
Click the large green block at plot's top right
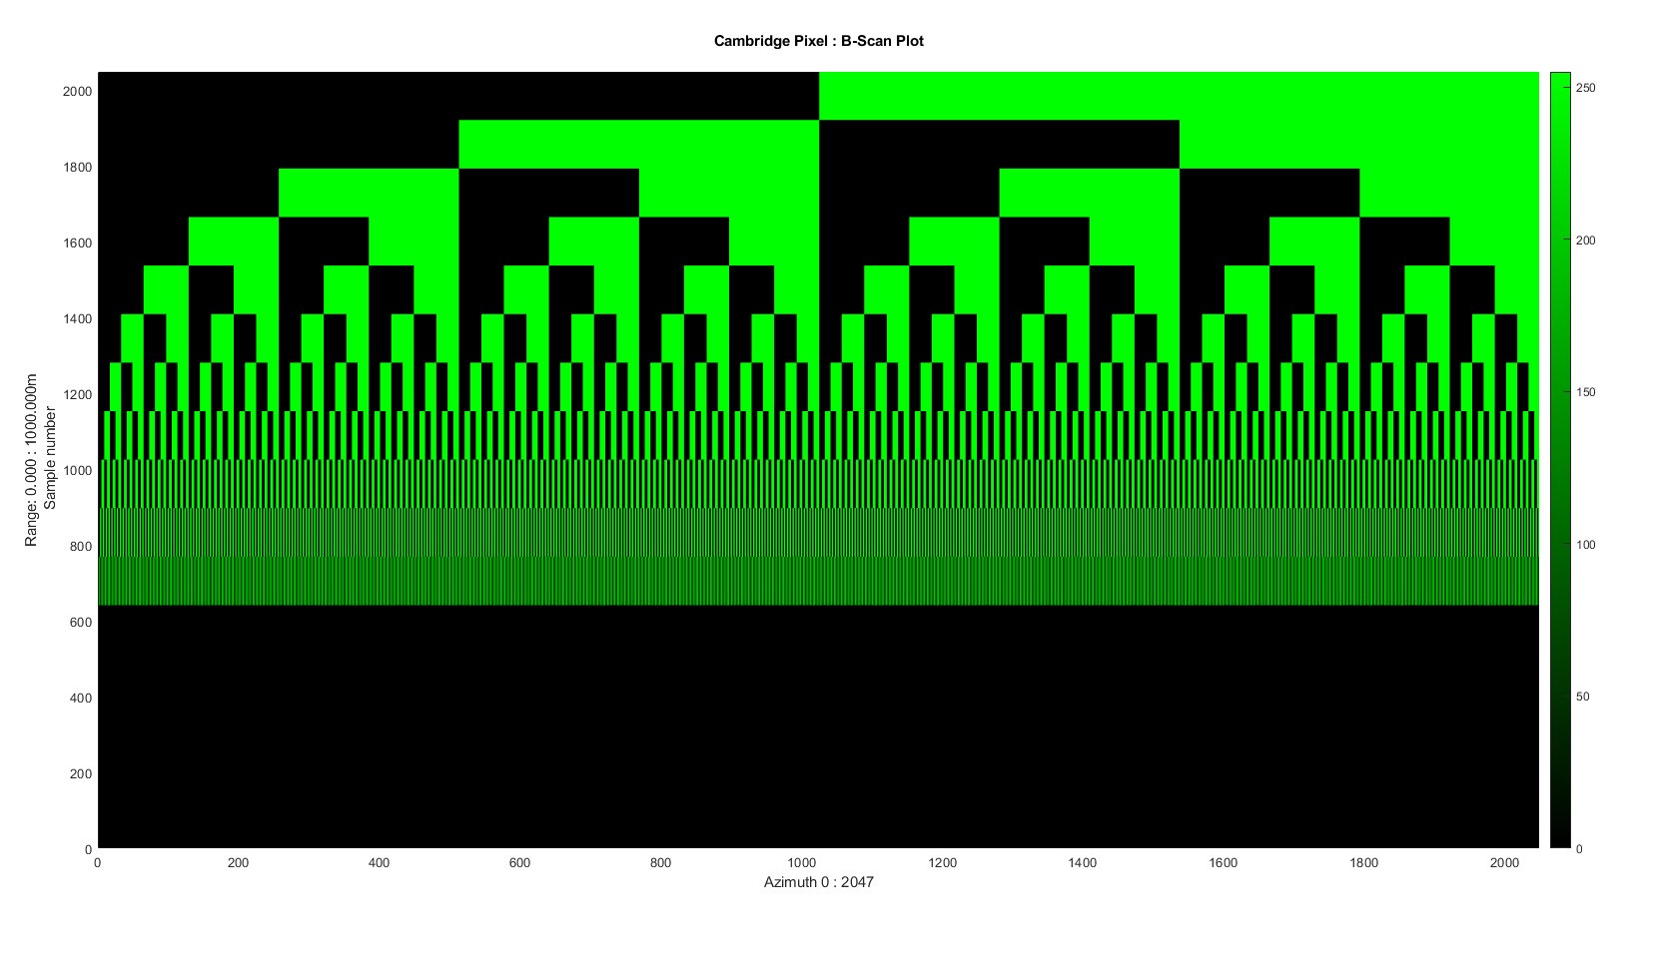coord(1179,95)
